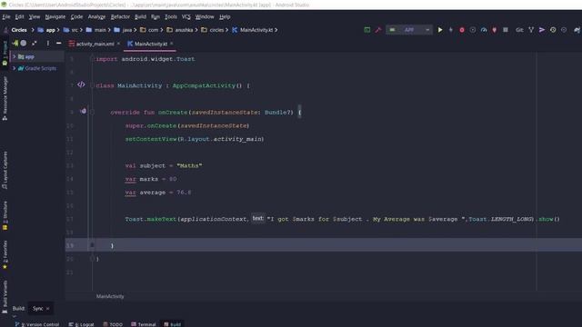Click the Git commit arrow icon
This screenshot has height=327, width=582.
(x=542, y=30)
